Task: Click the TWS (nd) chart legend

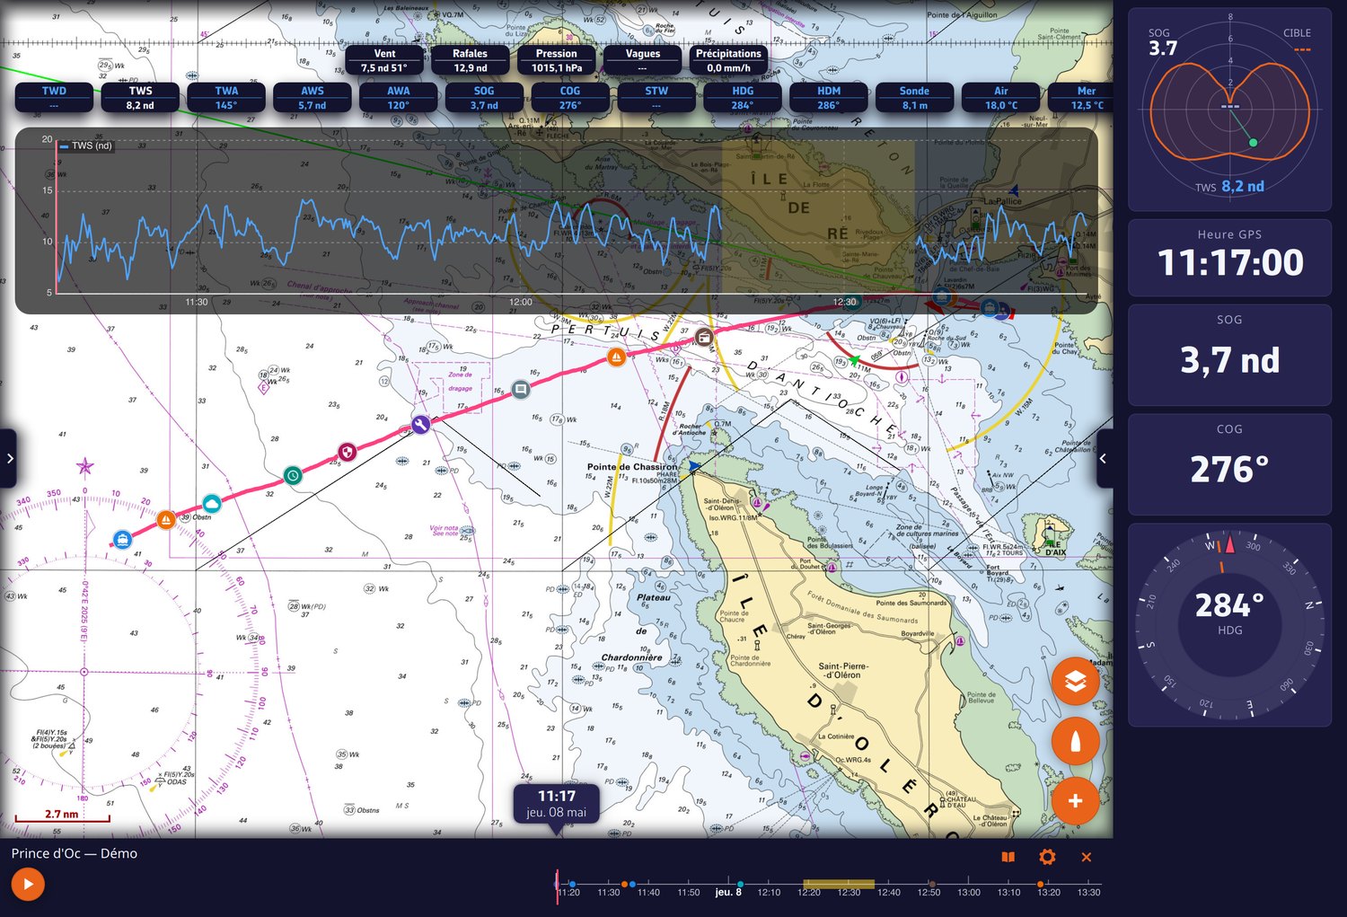Action: tap(85, 145)
